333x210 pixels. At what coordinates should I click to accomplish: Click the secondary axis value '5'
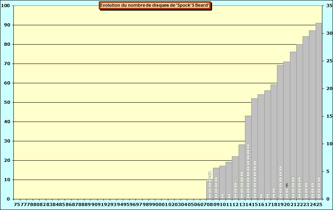tap(328, 171)
